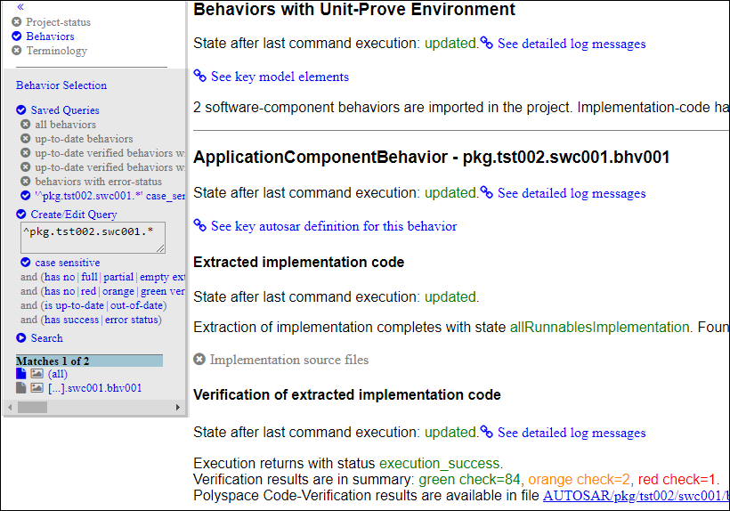Image resolution: width=730 pixels, height=511 pixels.
Task: Toggle the case sensitive option
Action: (x=26, y=263)
